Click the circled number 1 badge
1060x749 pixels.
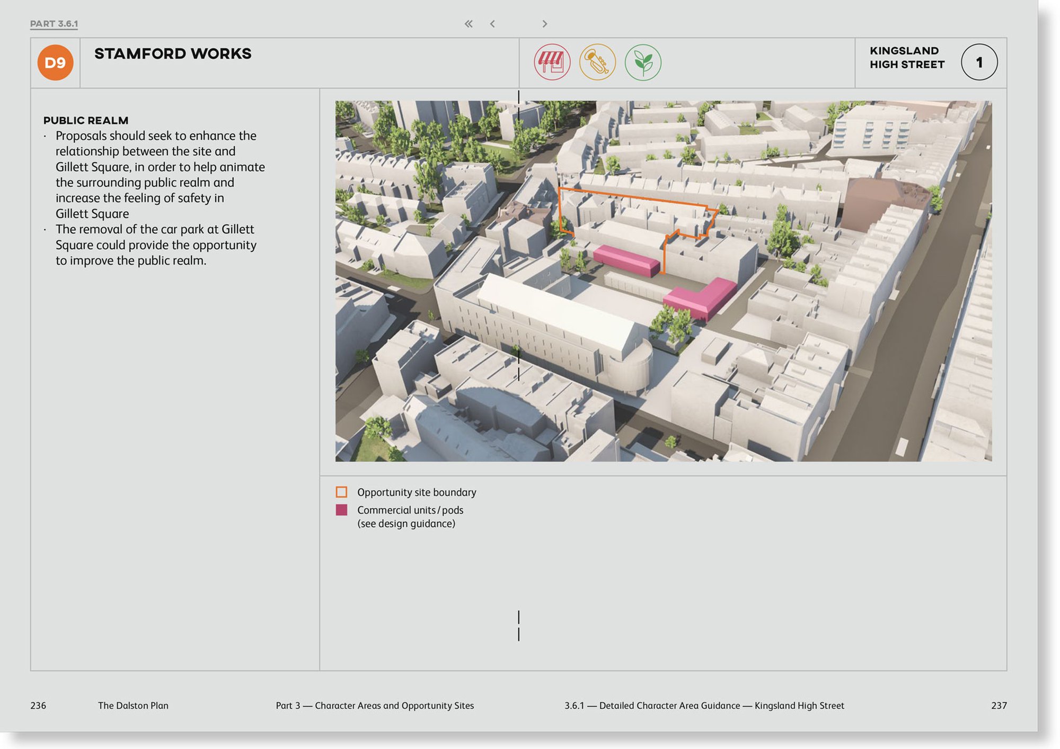(979, 62)
